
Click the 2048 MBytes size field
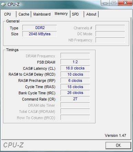point(40,34)
